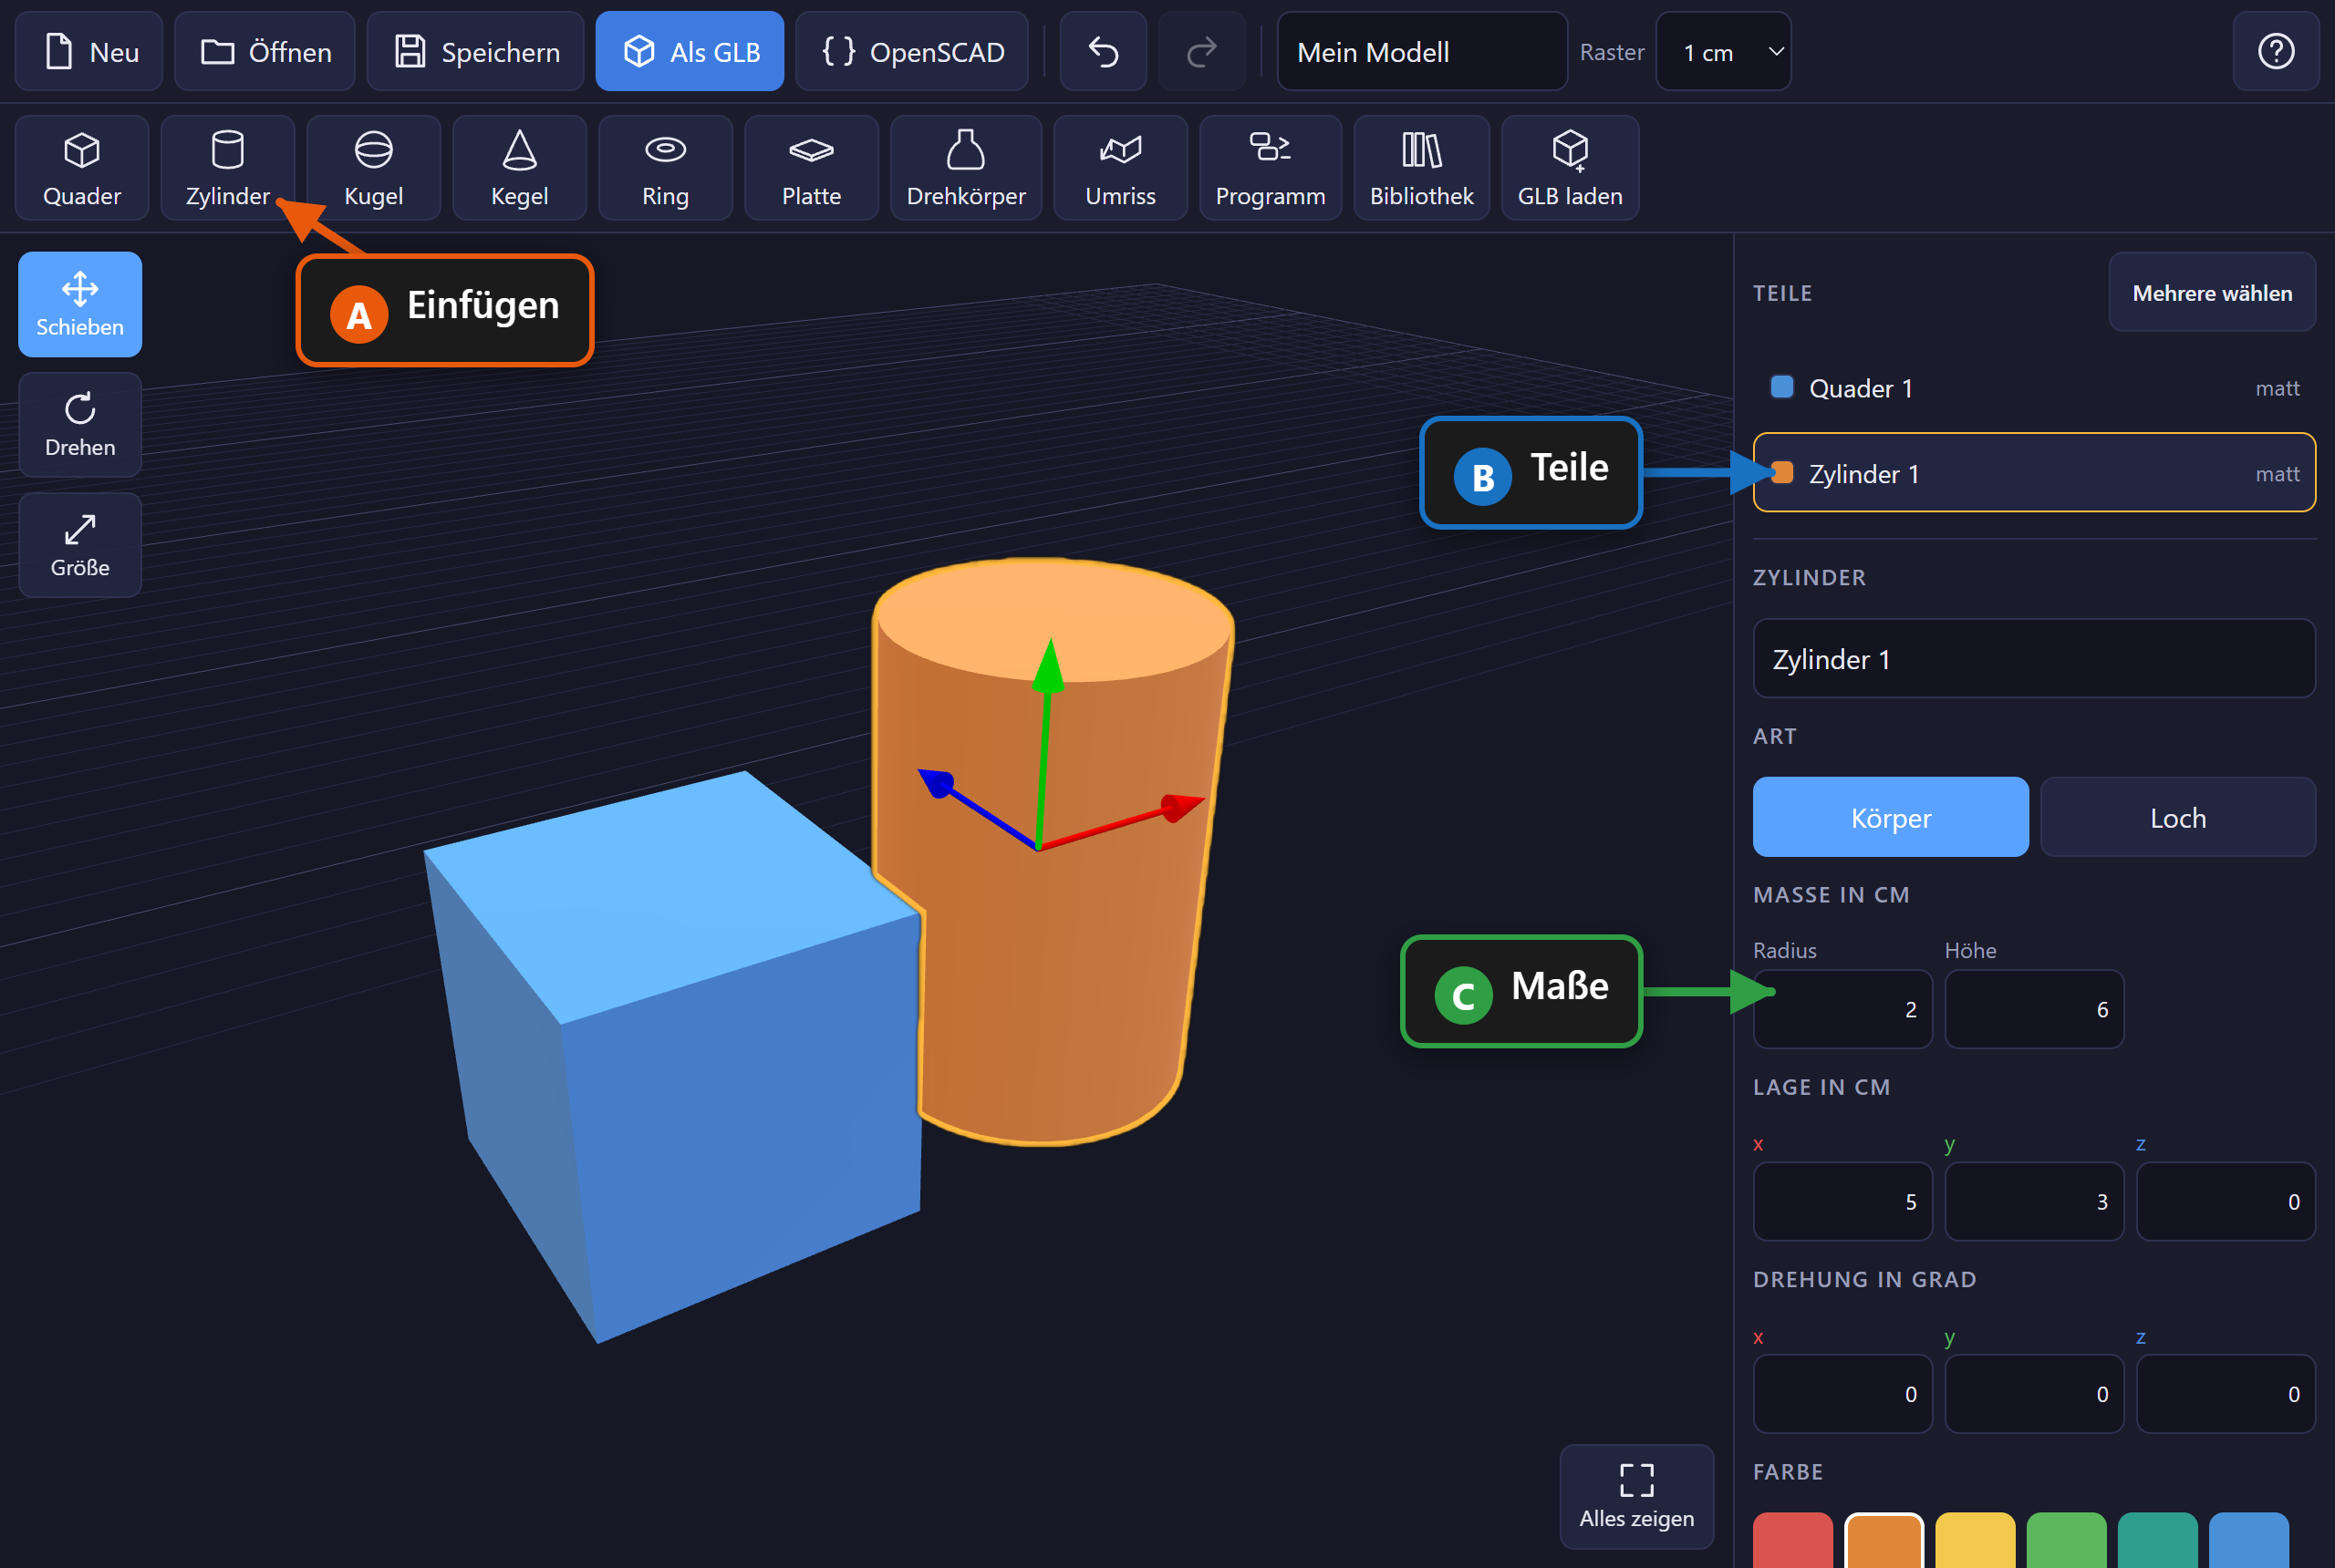This screenshot has height=1568, width=2335.
Task: Open the Programm tool
Action: (x=1271, y=168)
